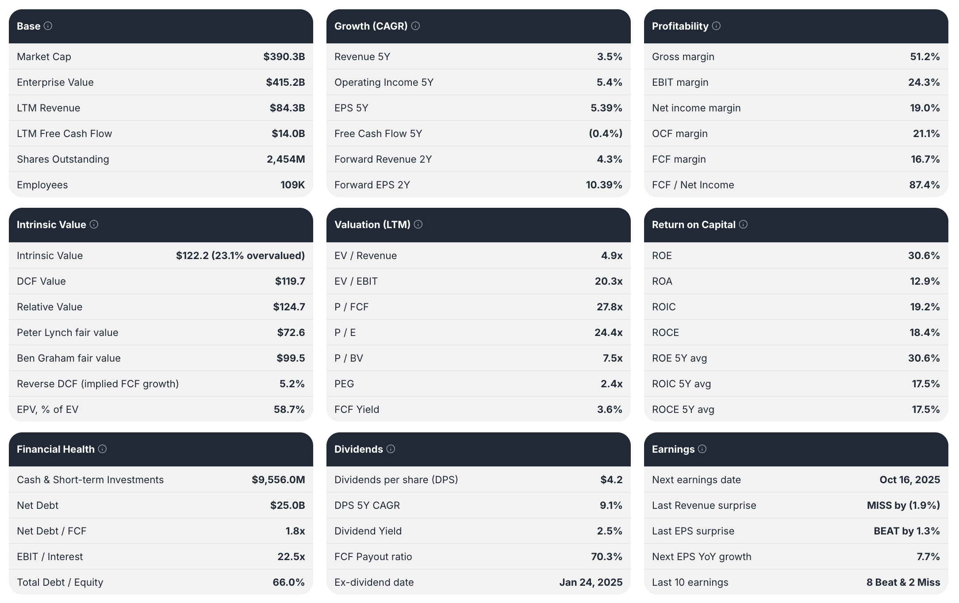Click the Profitability info icon
Screen dimensions: 959x603
[717, 26]
